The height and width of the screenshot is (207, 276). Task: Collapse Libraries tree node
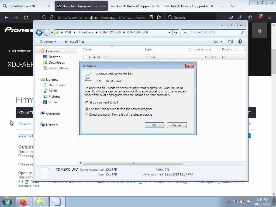[38, 80]
